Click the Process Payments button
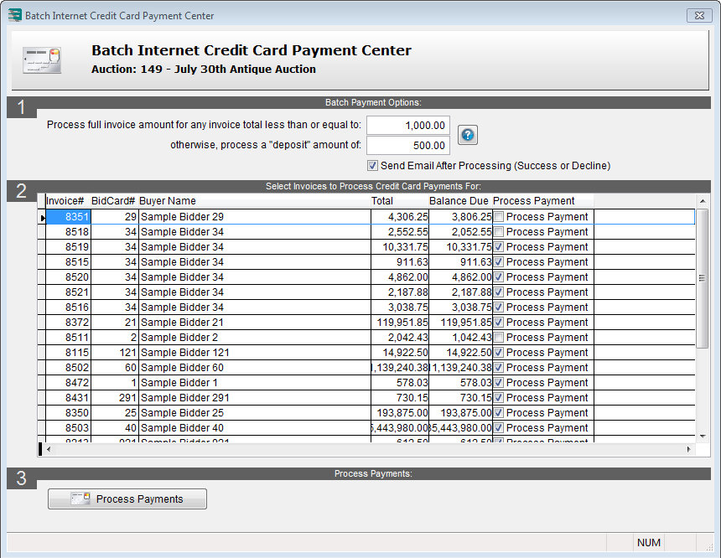721x558 pixels. 127,499
